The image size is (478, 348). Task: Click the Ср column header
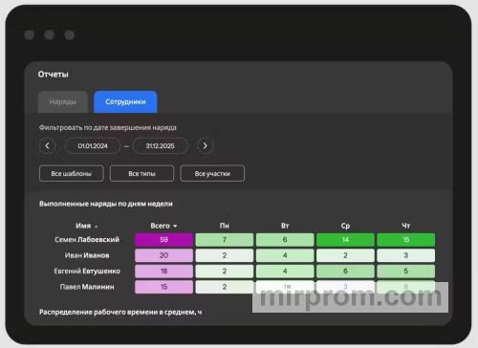(x=345, y=226)
